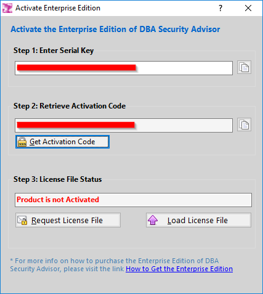The image size is (263, 294).
Task: Select the Activation Code text field
Action: (124, 125)
